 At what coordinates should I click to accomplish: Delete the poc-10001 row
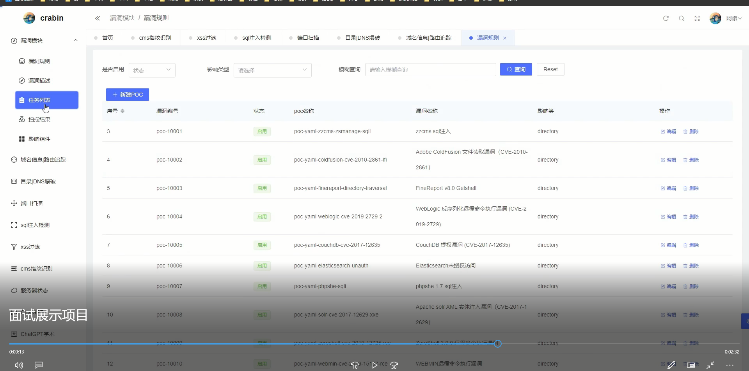691,132
